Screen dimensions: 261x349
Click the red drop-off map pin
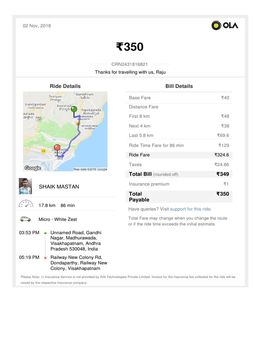click(57, 148)
